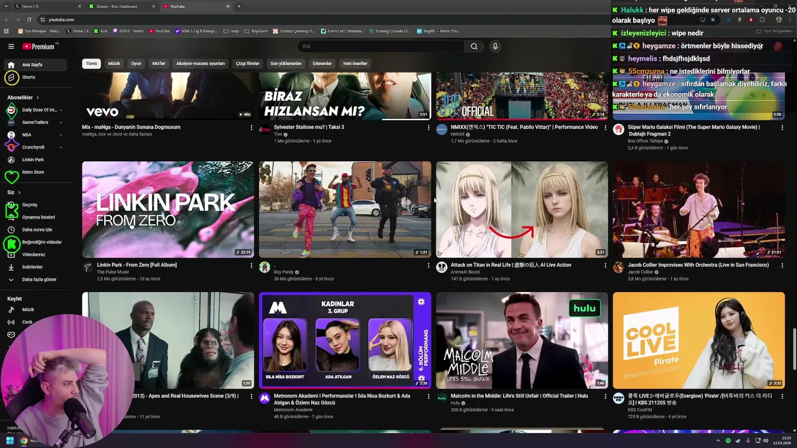797x448 pixels.
Task: Open GameTrailers subscription channel
Action: point(36,123)
